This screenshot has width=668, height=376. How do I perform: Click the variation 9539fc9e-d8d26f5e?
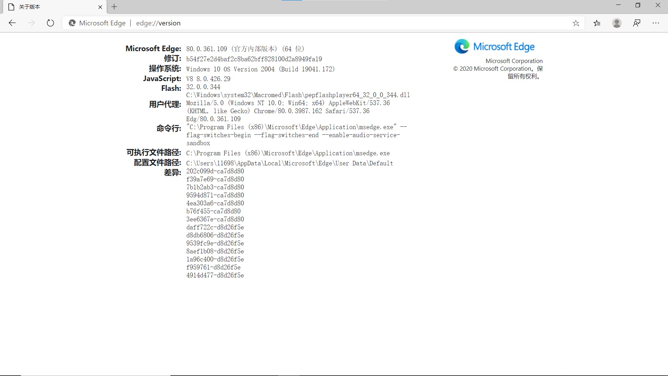(215, 243)
